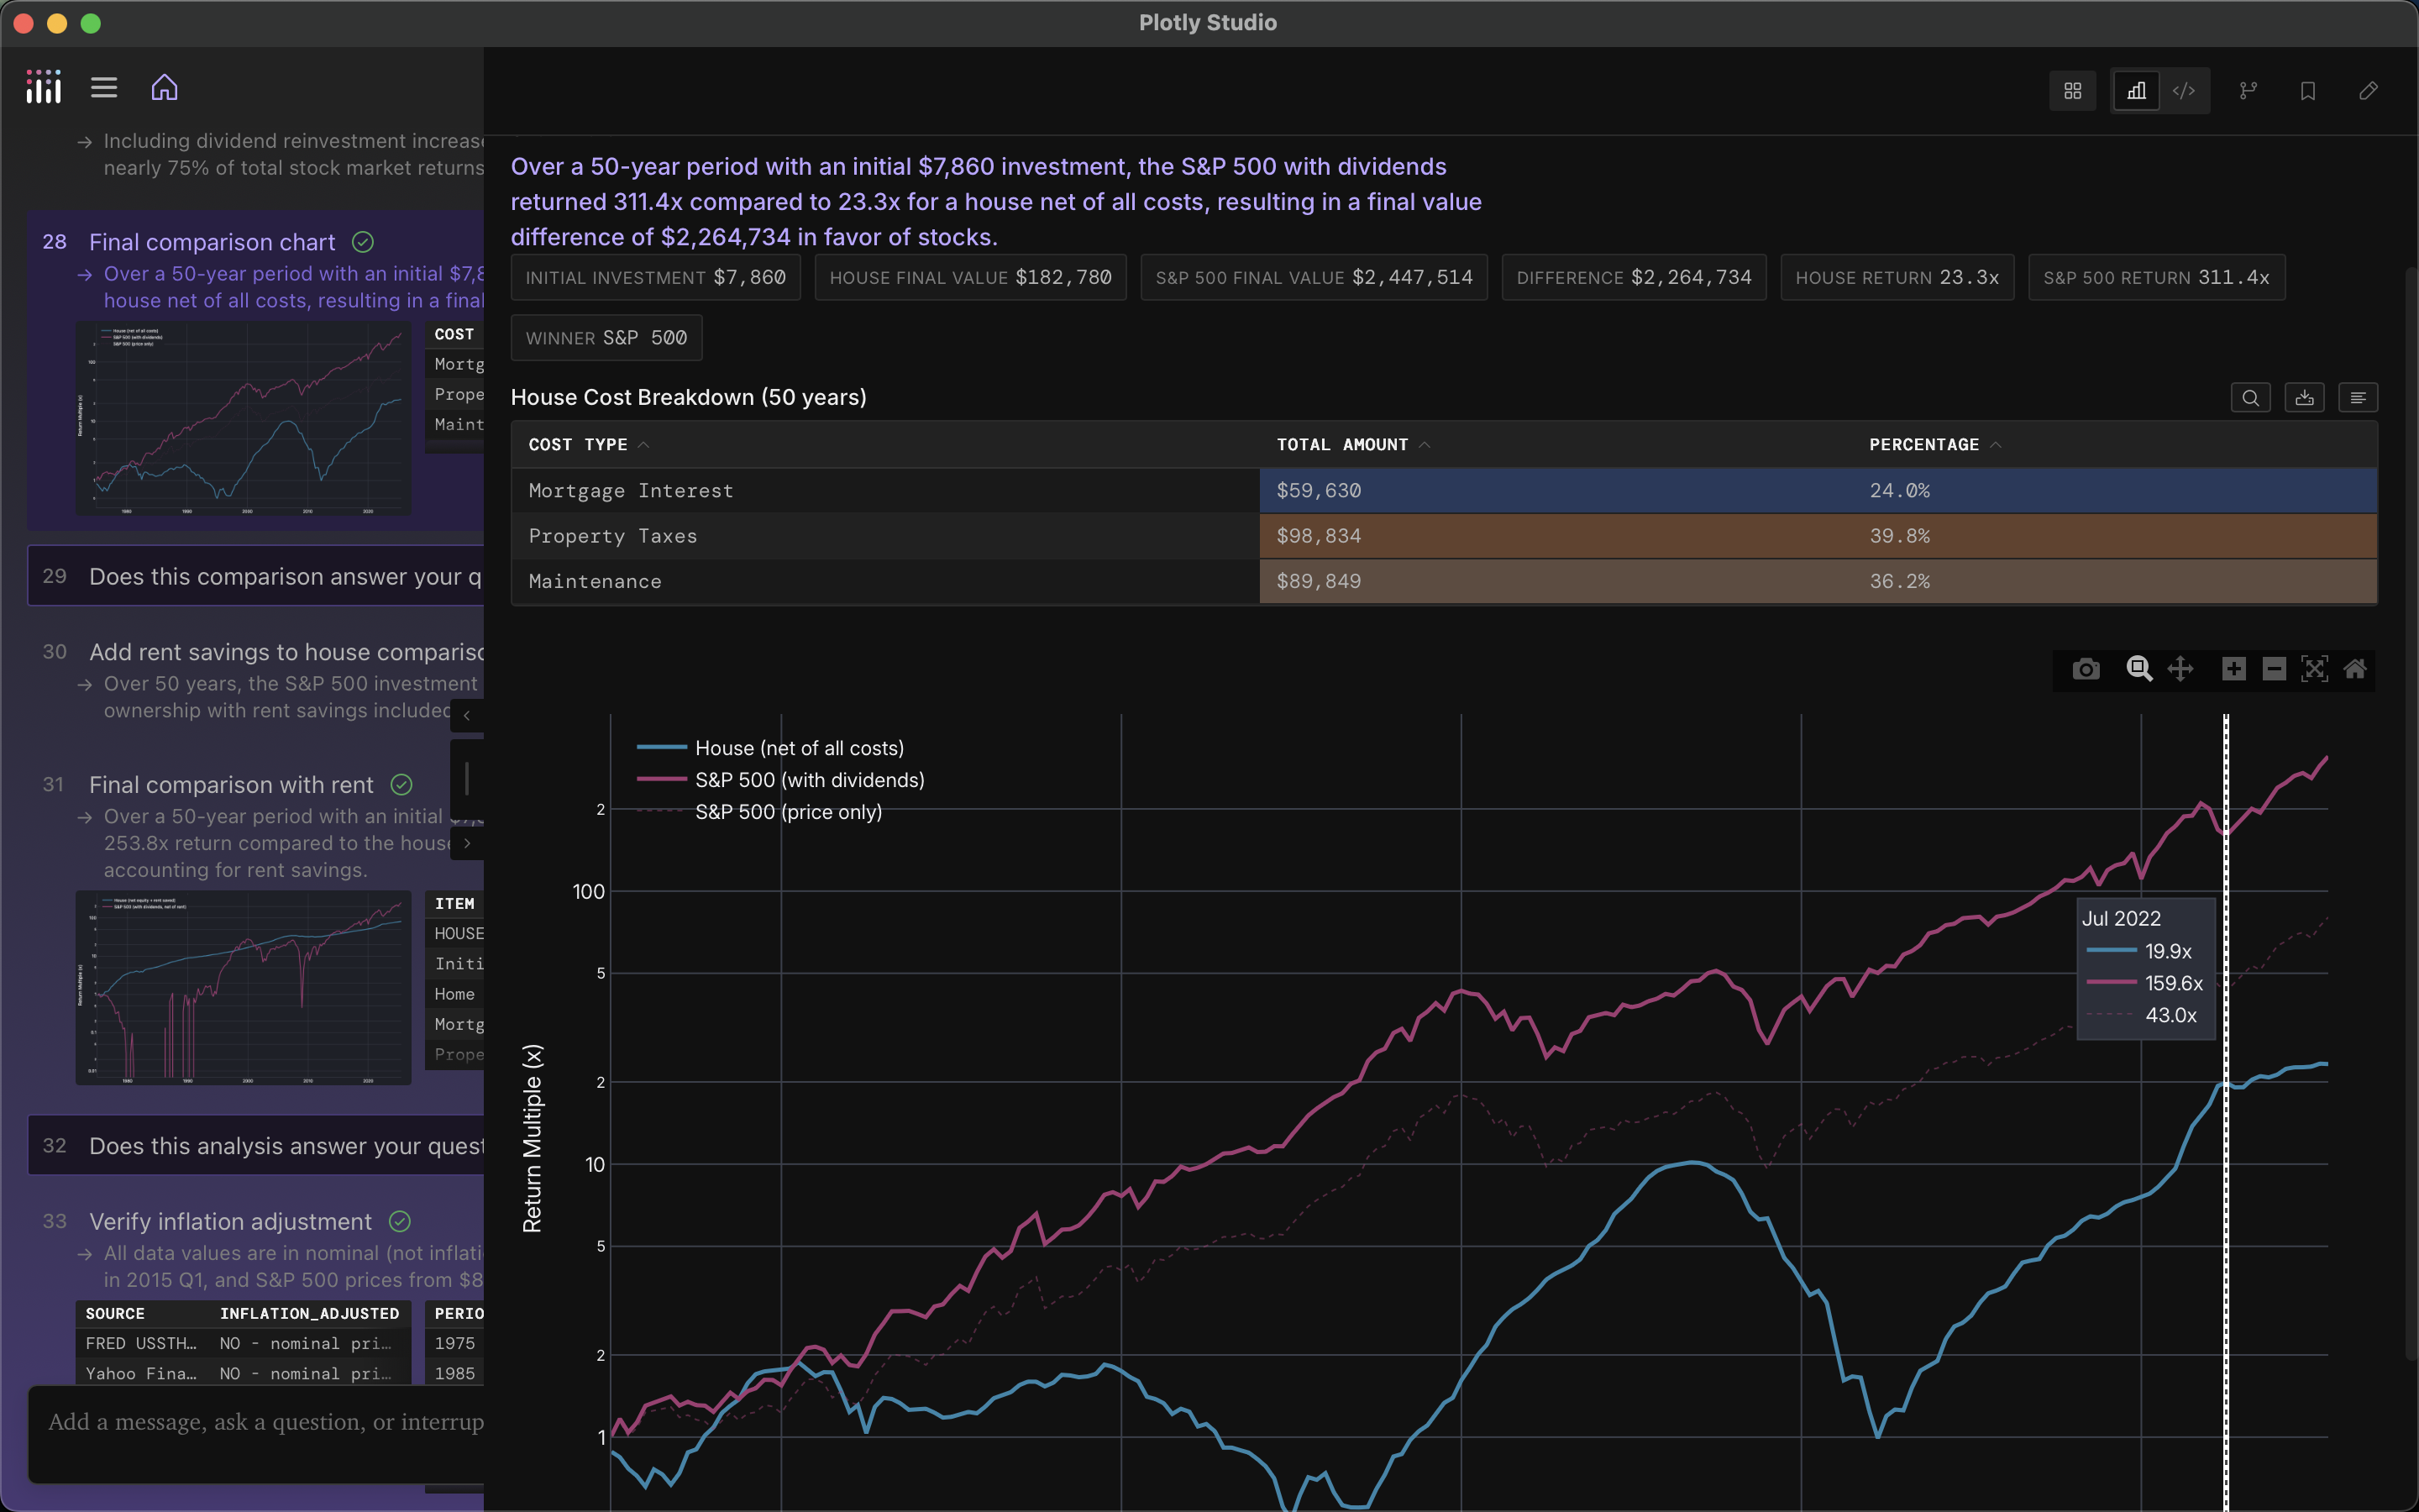The image size is (2419, 1512).
Task: Select the chart zoom tool
Action: 2139,669
